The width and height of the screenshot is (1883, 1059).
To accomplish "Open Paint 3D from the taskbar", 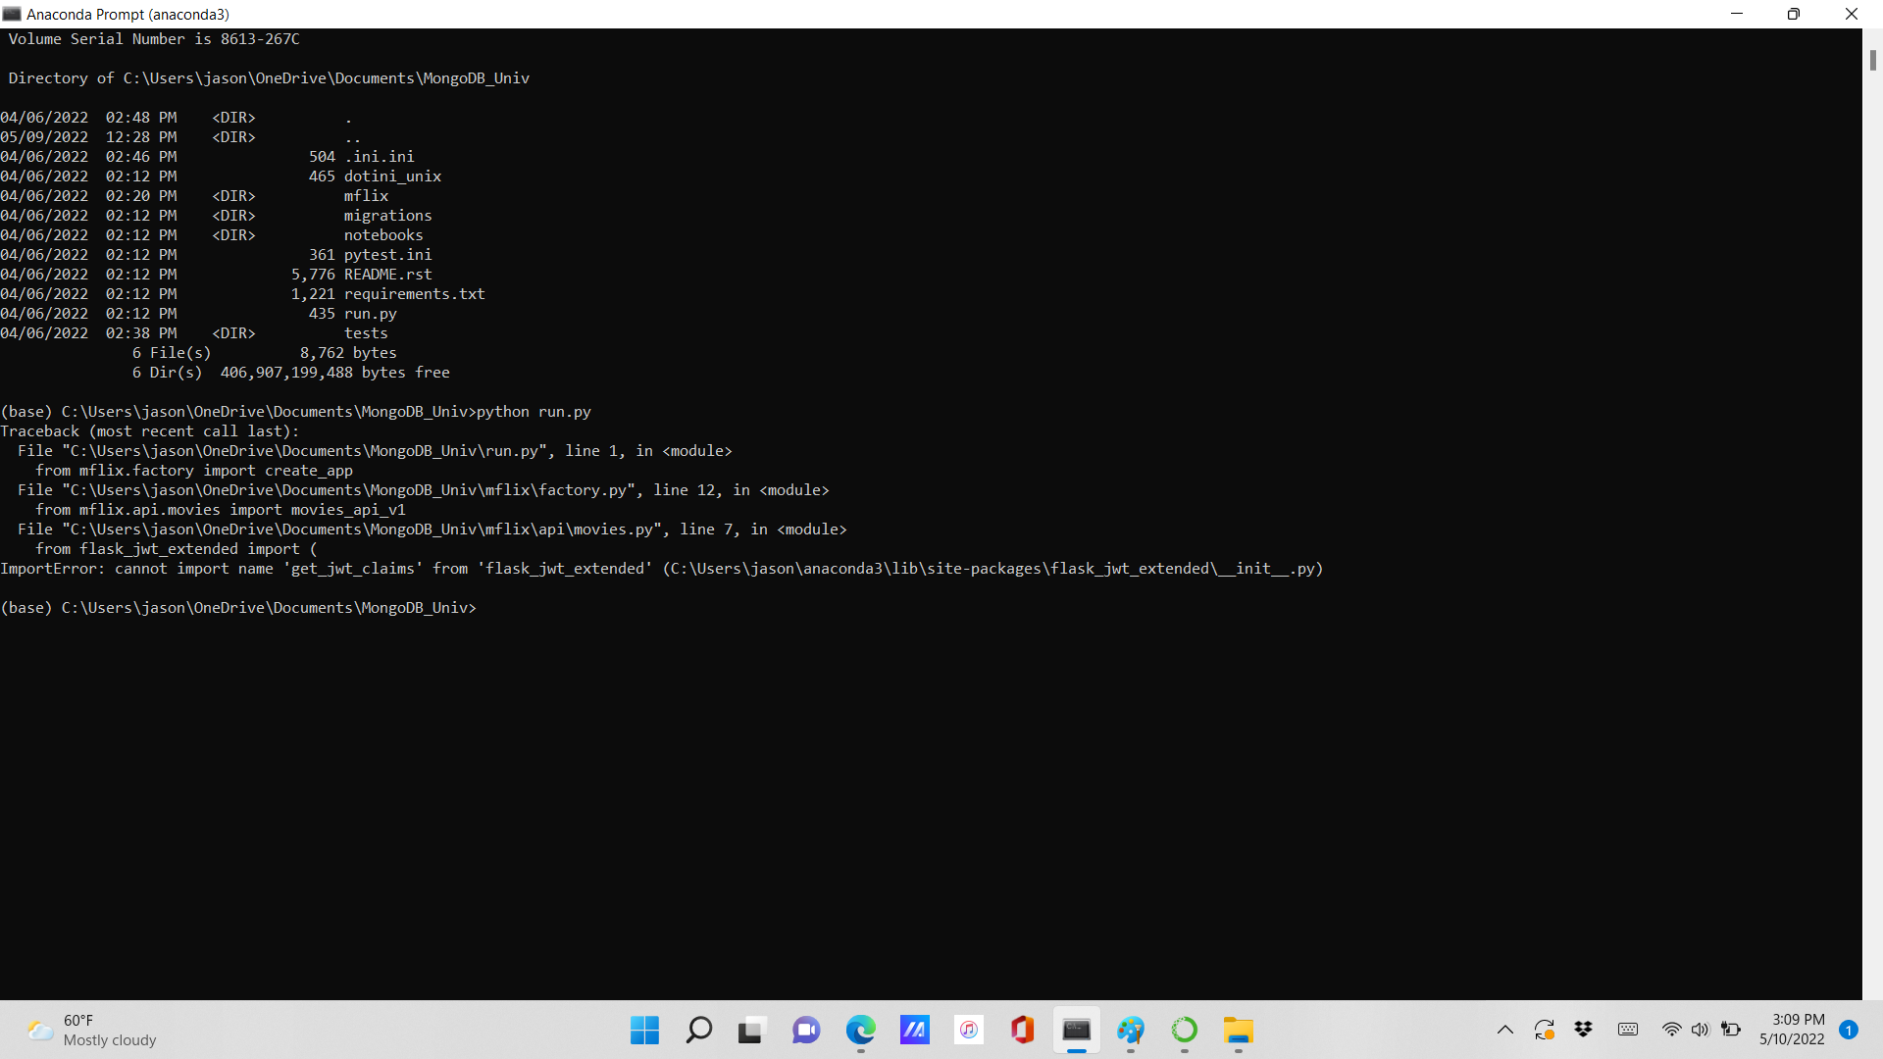I will click(1131, 1031).
